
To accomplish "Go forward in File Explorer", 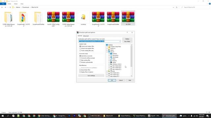I will (x=5, y=7).
